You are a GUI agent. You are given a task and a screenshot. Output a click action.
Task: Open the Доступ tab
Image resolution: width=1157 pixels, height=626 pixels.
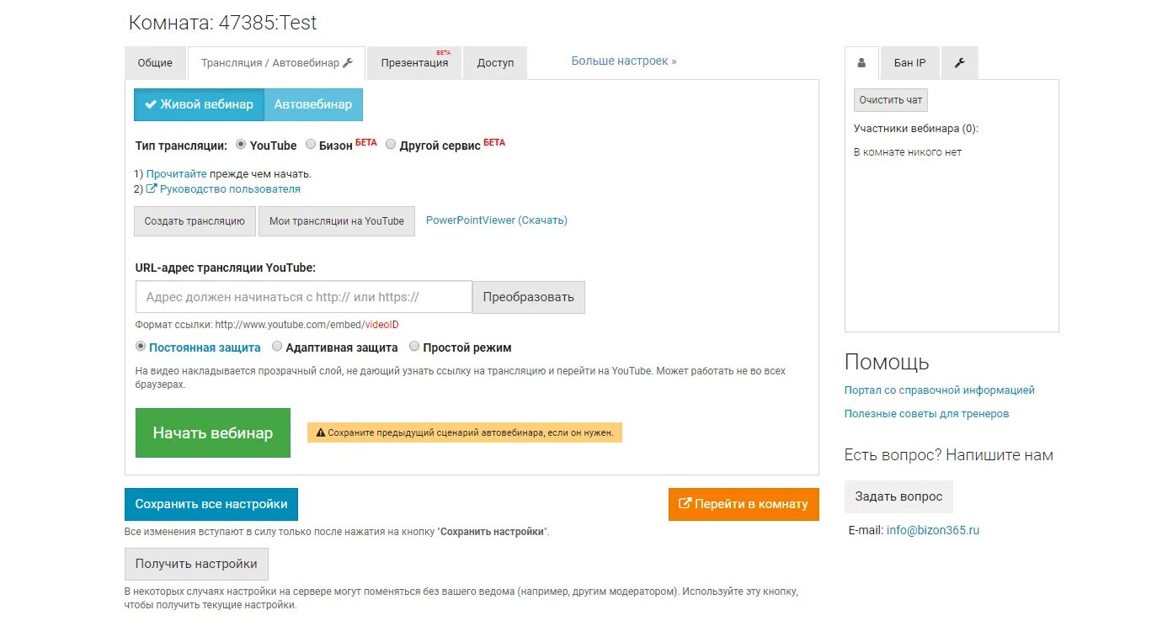[495, 63]
